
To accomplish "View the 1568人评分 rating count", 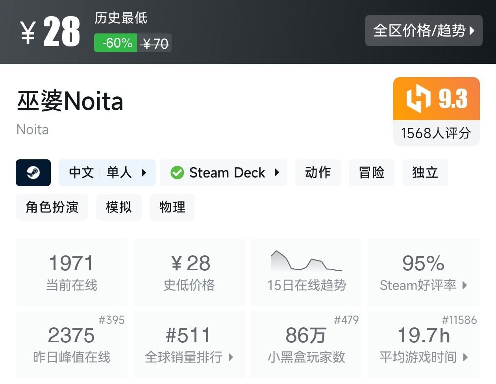I will coord(436,133).
